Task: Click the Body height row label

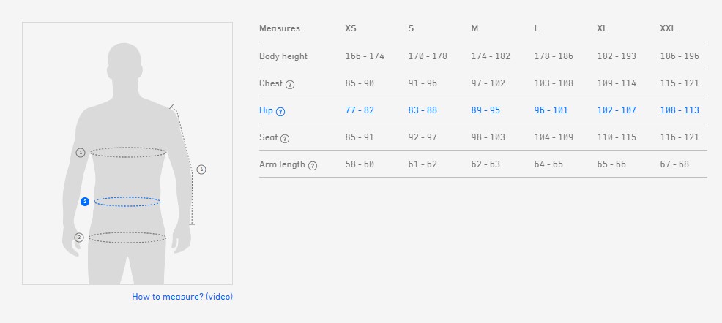Action: click(x=283, y=56)
